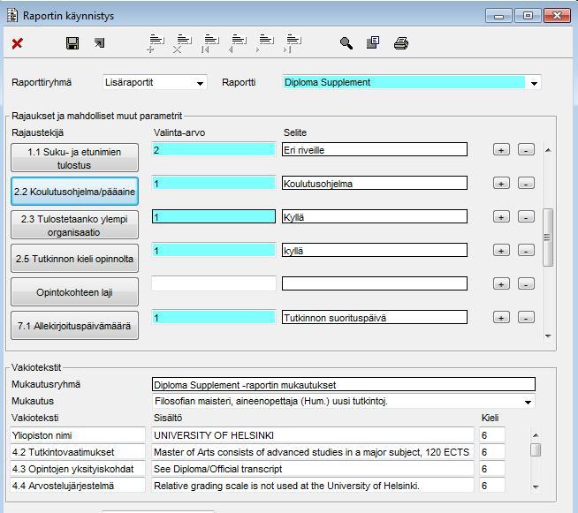The width and height of the screenshot is (578, 513).
Task: Click 1.1 Suku- ja etunimien tulostus button
Action: tap(74, 158)
